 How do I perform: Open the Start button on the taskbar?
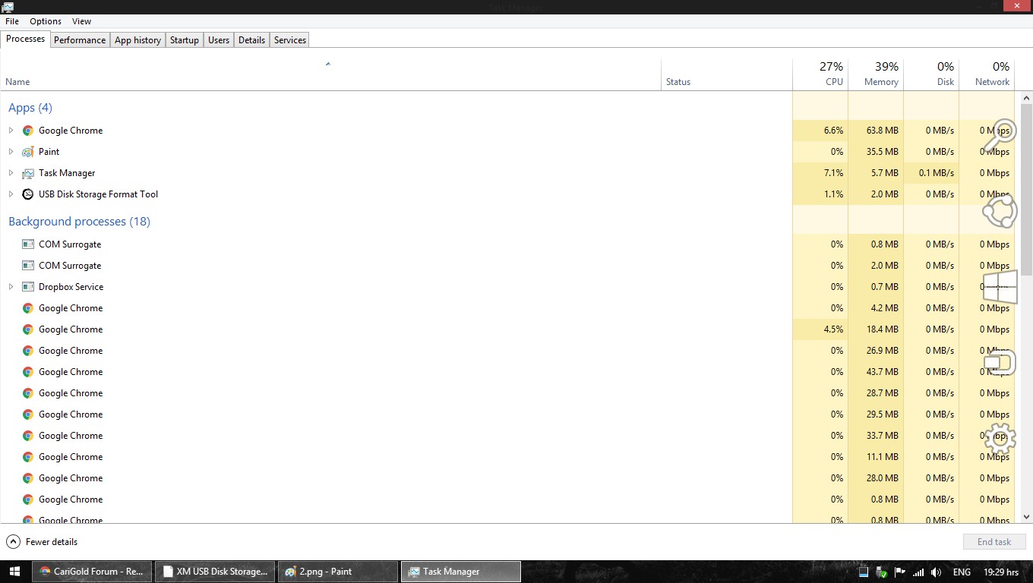[15, 572]
